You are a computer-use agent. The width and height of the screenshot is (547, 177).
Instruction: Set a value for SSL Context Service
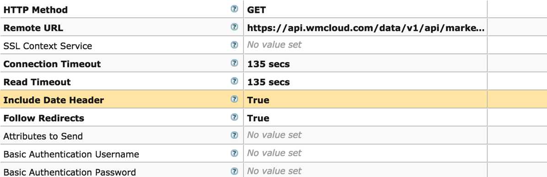[365, 45]
